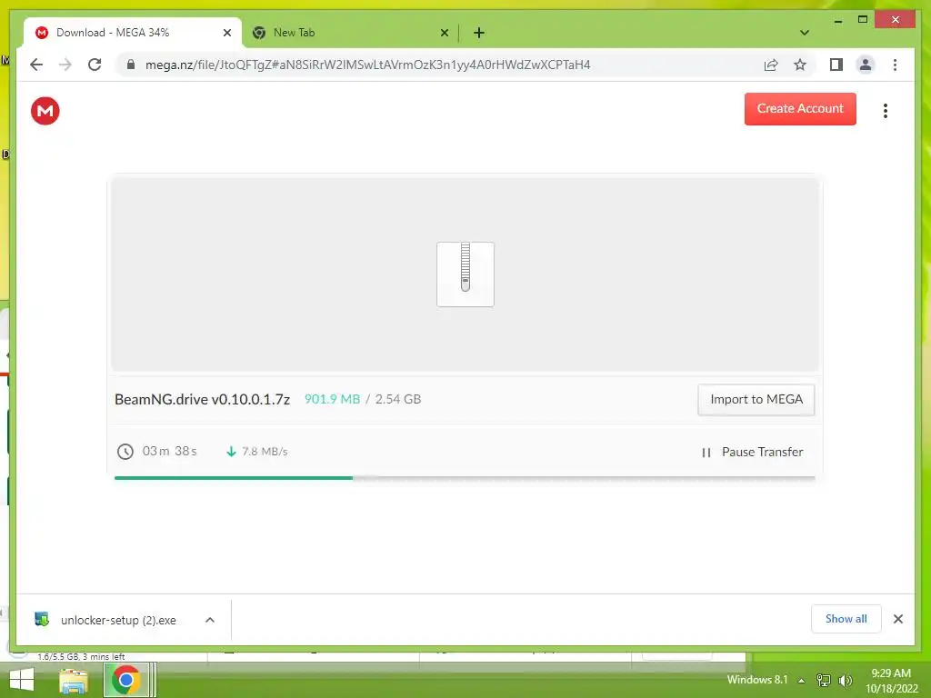Screen dimensions: 931x698
Task: Pause the file transfer
Action: [x=752, y=453]
